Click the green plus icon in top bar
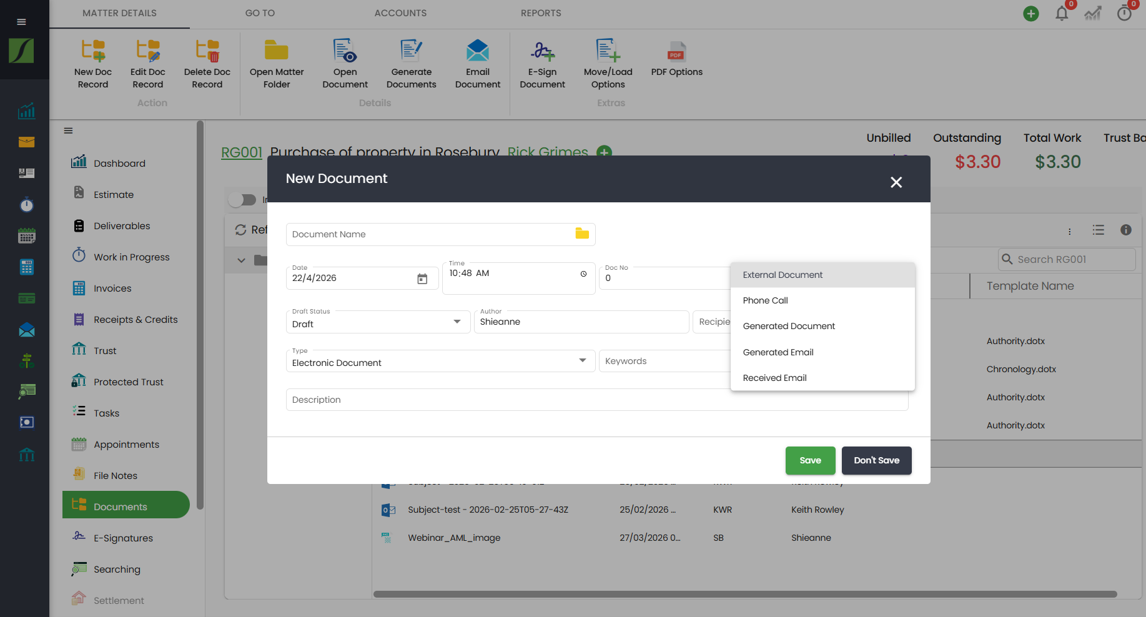Screen dimensions: 1146x617 coord(1031,13)
